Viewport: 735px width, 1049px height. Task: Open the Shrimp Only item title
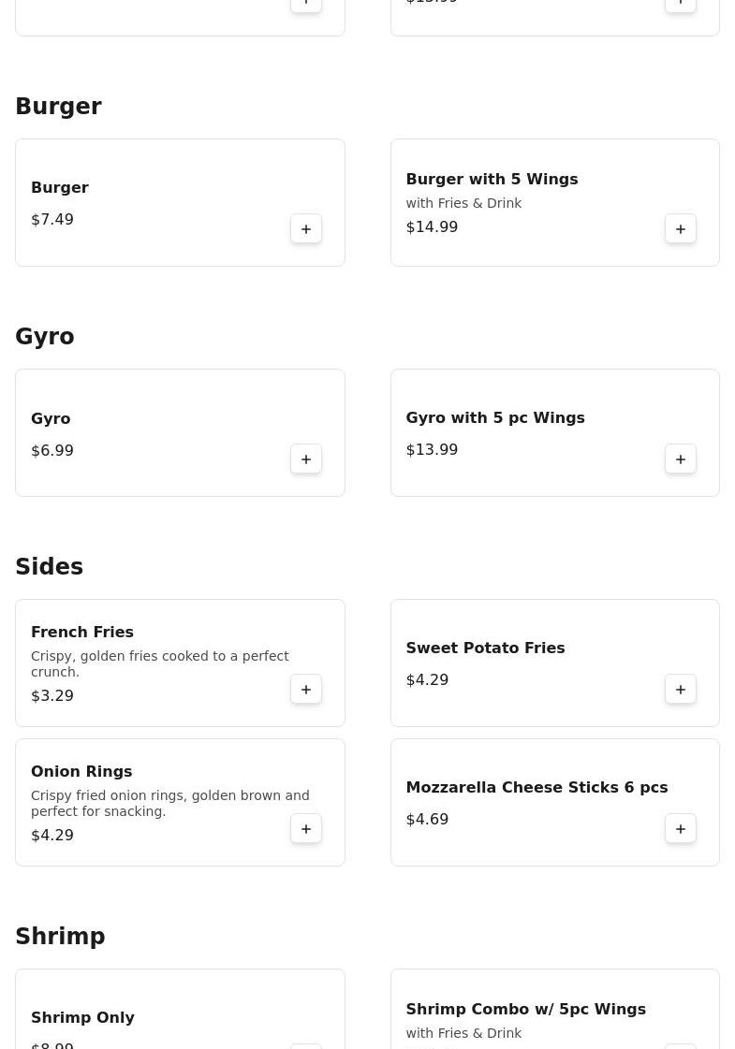(82, 1017)
